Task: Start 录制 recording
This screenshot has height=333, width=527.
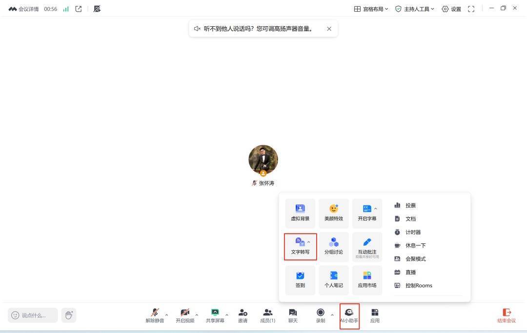Action: coord(321,315)
